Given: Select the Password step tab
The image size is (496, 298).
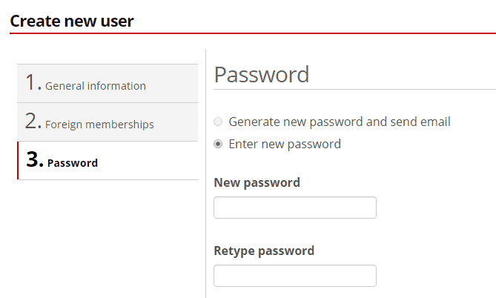Looking at the screenshot, I should 108,161.
